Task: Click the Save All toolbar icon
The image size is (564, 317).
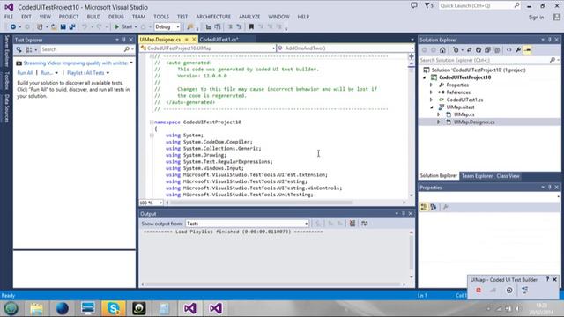Action: [72, 27]
